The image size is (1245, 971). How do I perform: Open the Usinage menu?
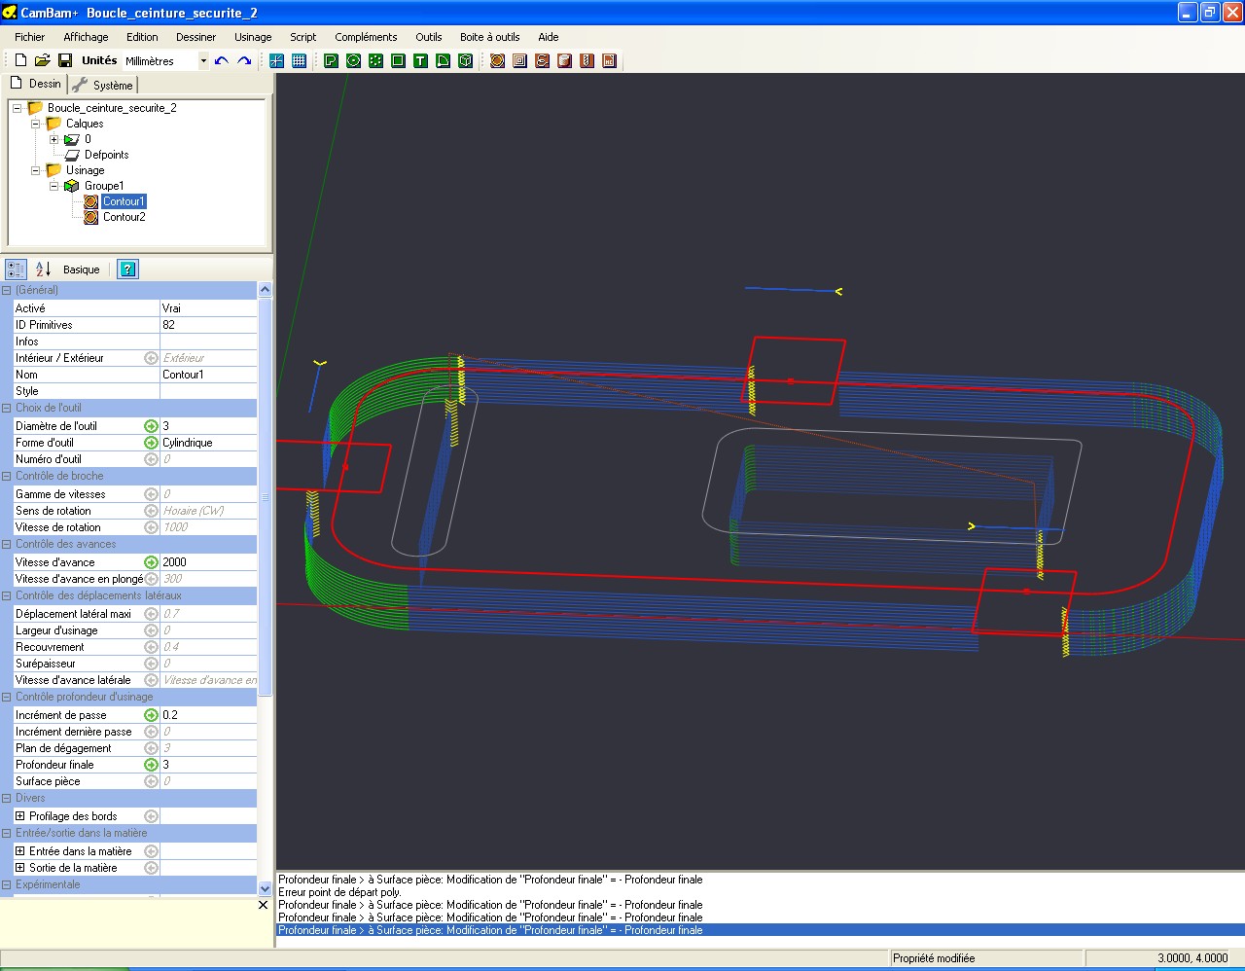[x=253, y=37]
